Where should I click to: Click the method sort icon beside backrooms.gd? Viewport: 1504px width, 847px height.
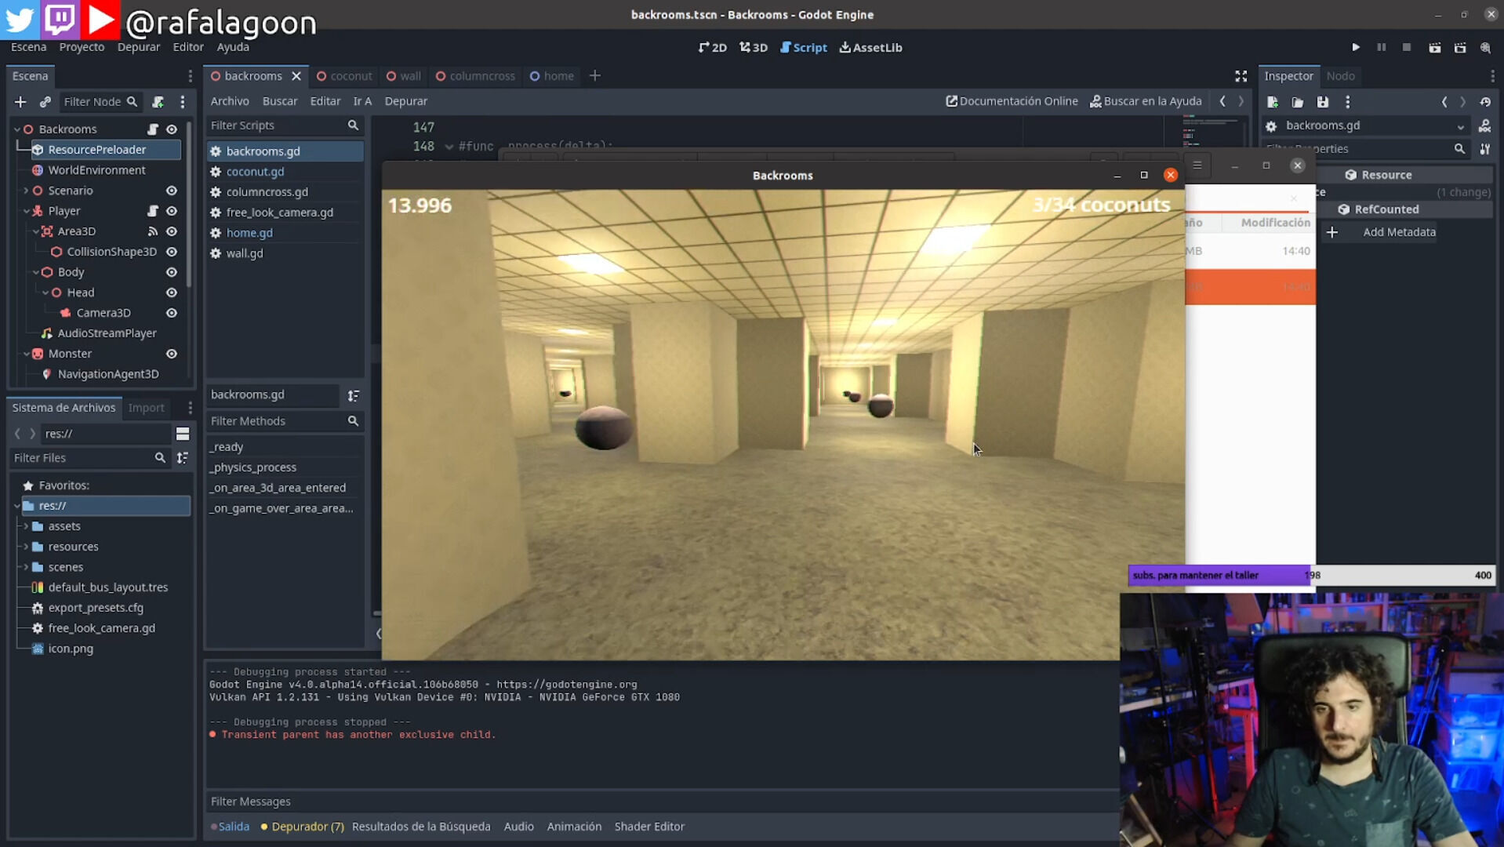tap(354, 395)
